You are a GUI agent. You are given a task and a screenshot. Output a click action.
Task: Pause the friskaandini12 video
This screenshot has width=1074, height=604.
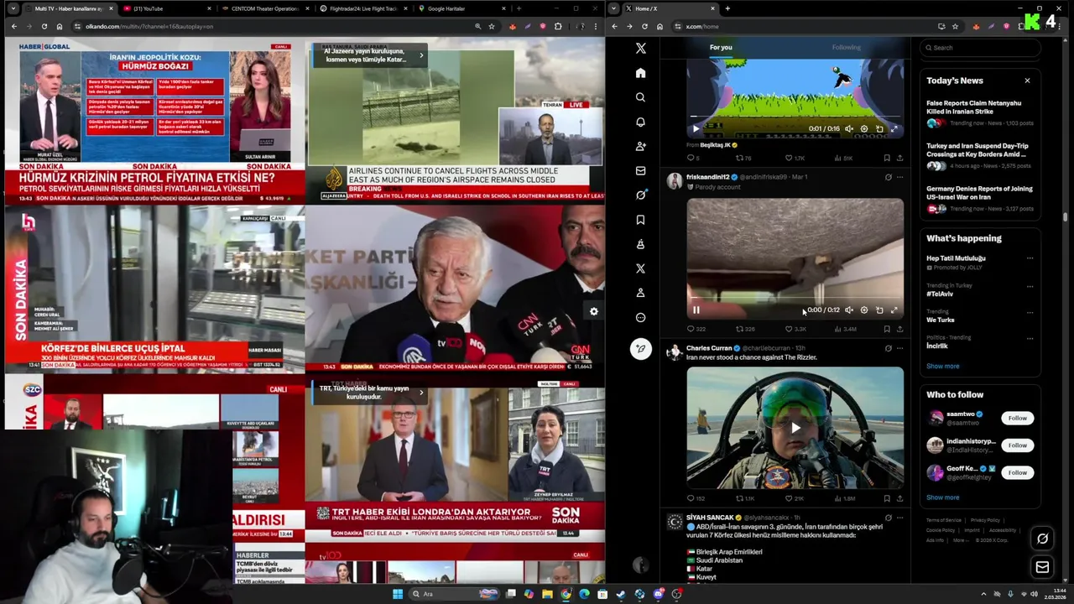[x=696, y=310]
